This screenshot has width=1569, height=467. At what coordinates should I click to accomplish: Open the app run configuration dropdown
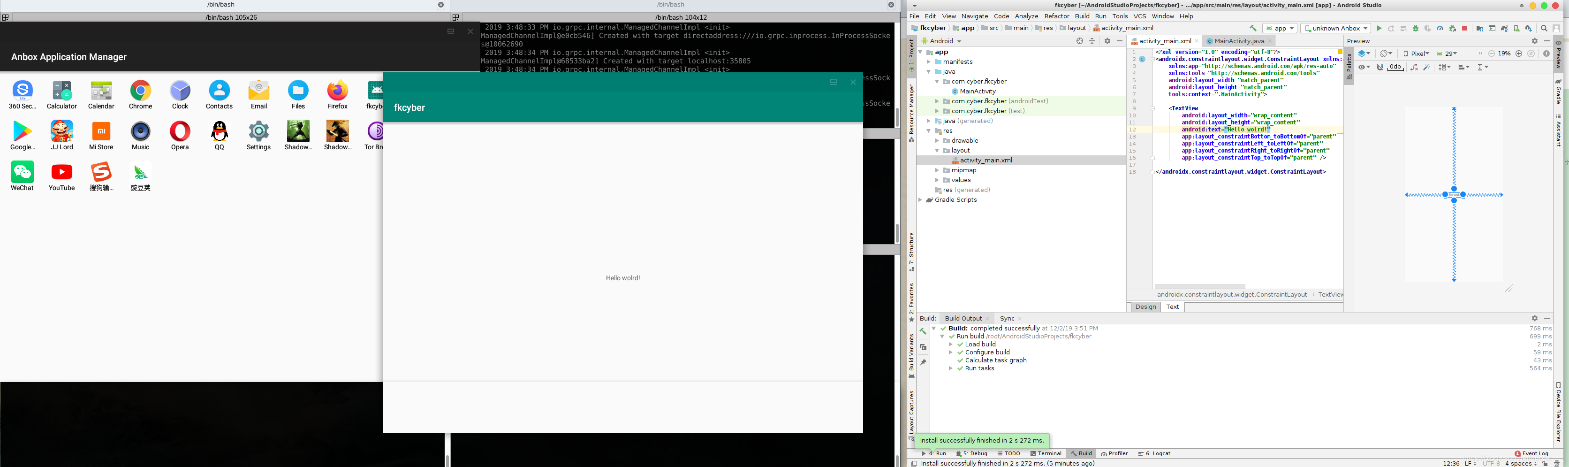click(1280, 29)
